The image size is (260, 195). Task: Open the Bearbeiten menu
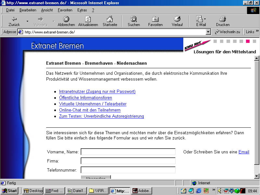28,10
